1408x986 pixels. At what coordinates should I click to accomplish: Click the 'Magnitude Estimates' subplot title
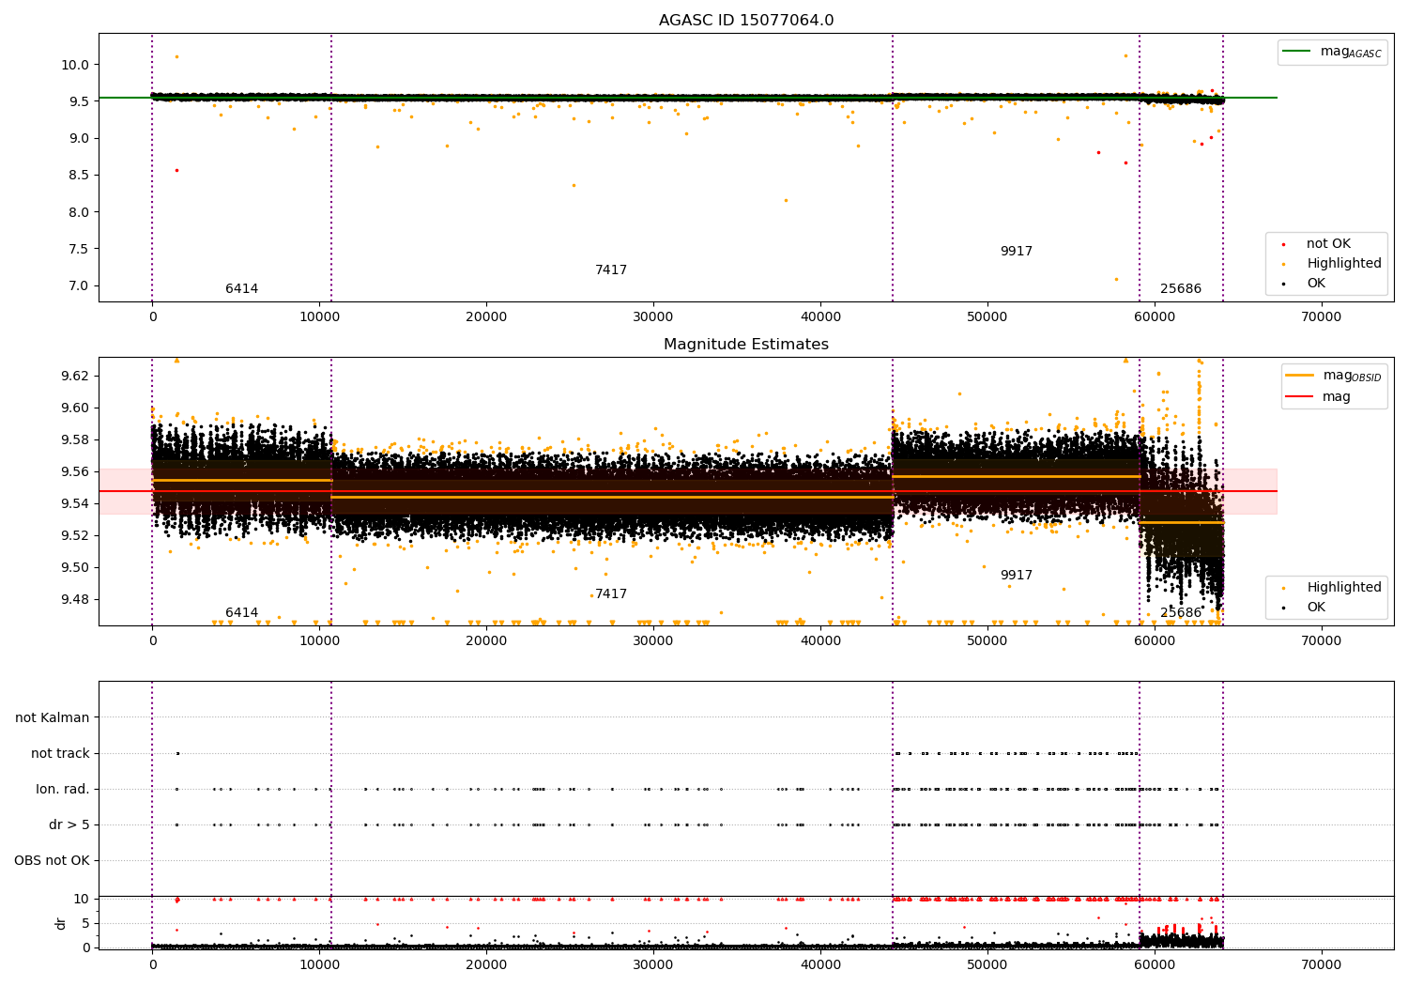[746, 345]
